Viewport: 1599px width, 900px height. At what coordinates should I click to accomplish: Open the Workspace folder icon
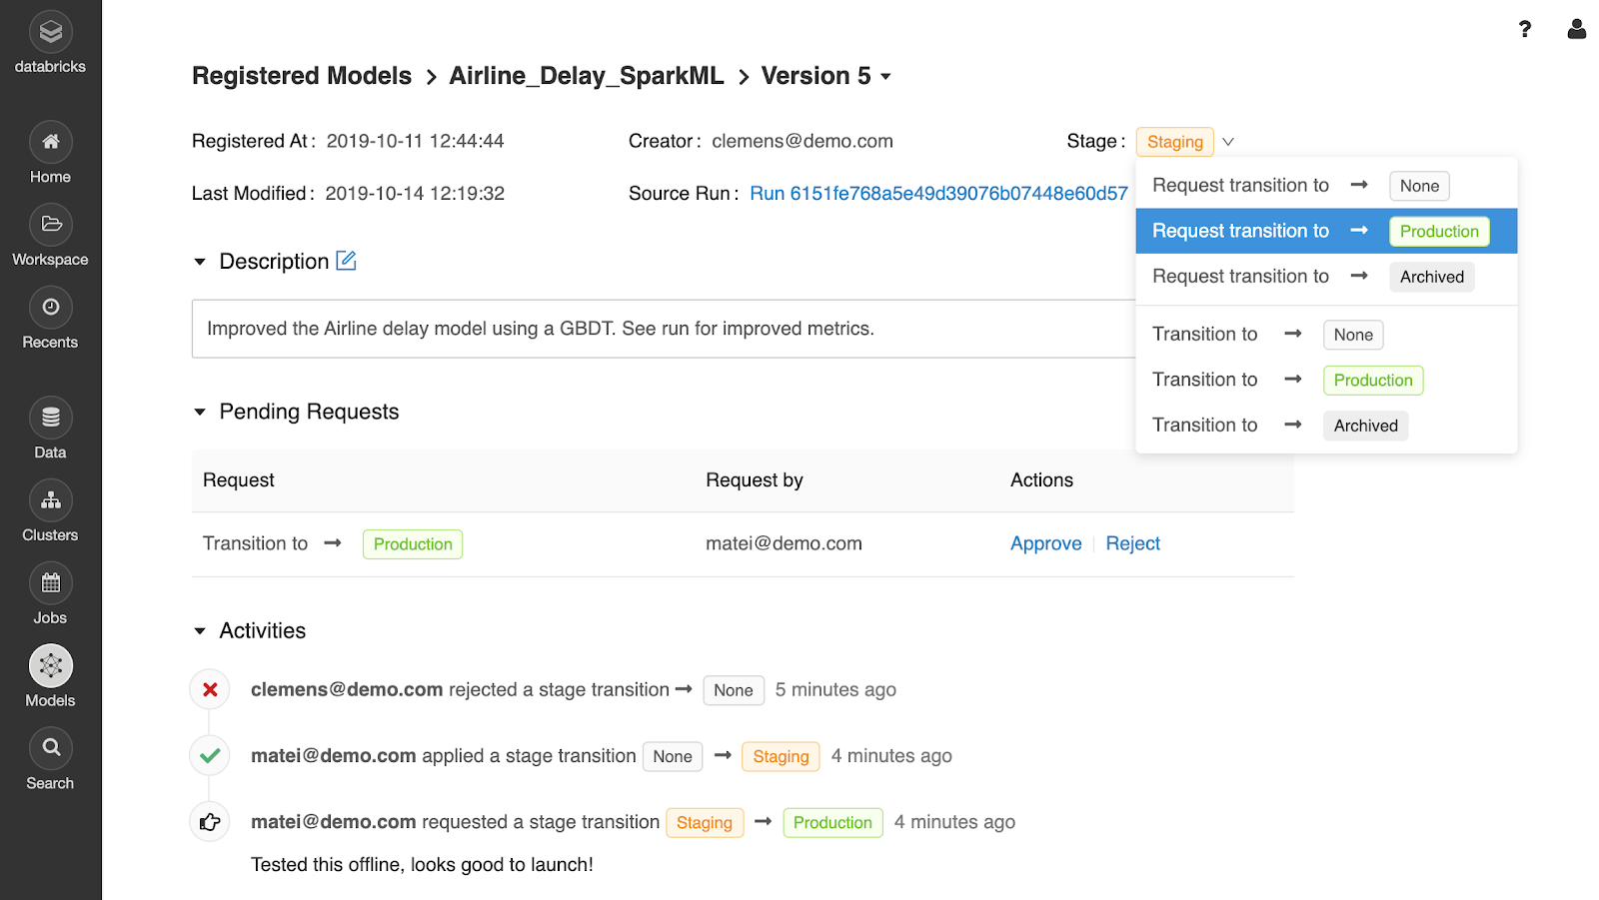pos(50,225)
